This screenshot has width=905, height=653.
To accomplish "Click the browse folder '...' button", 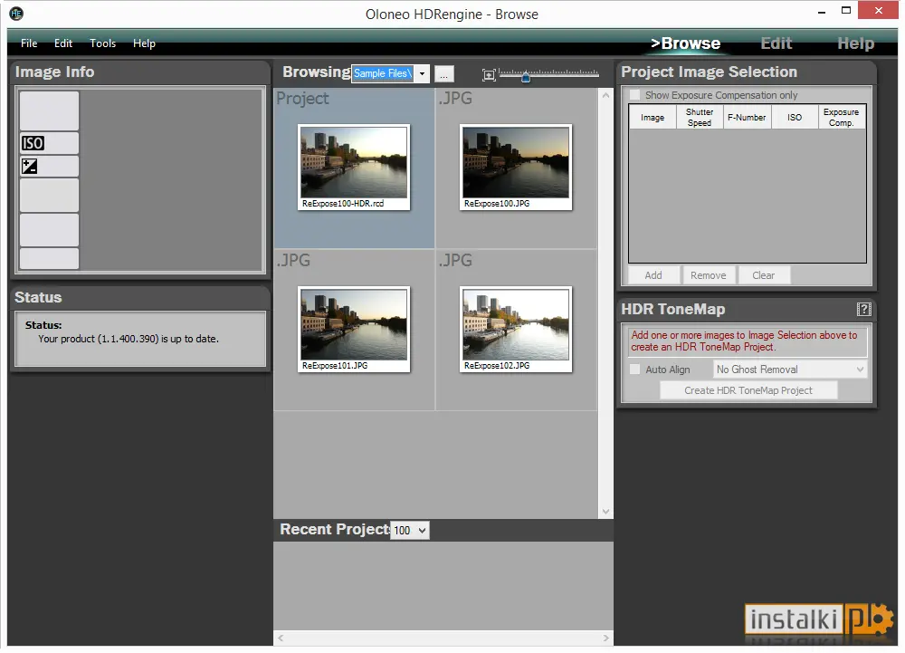I will pos(443,74).
